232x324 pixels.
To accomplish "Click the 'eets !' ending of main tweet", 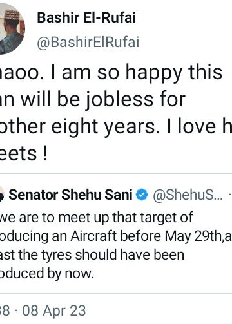I will tap(24, 153).
